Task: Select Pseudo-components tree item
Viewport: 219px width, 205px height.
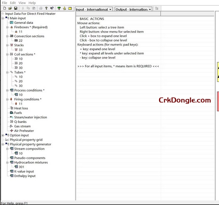Action: tap(30, 158)
